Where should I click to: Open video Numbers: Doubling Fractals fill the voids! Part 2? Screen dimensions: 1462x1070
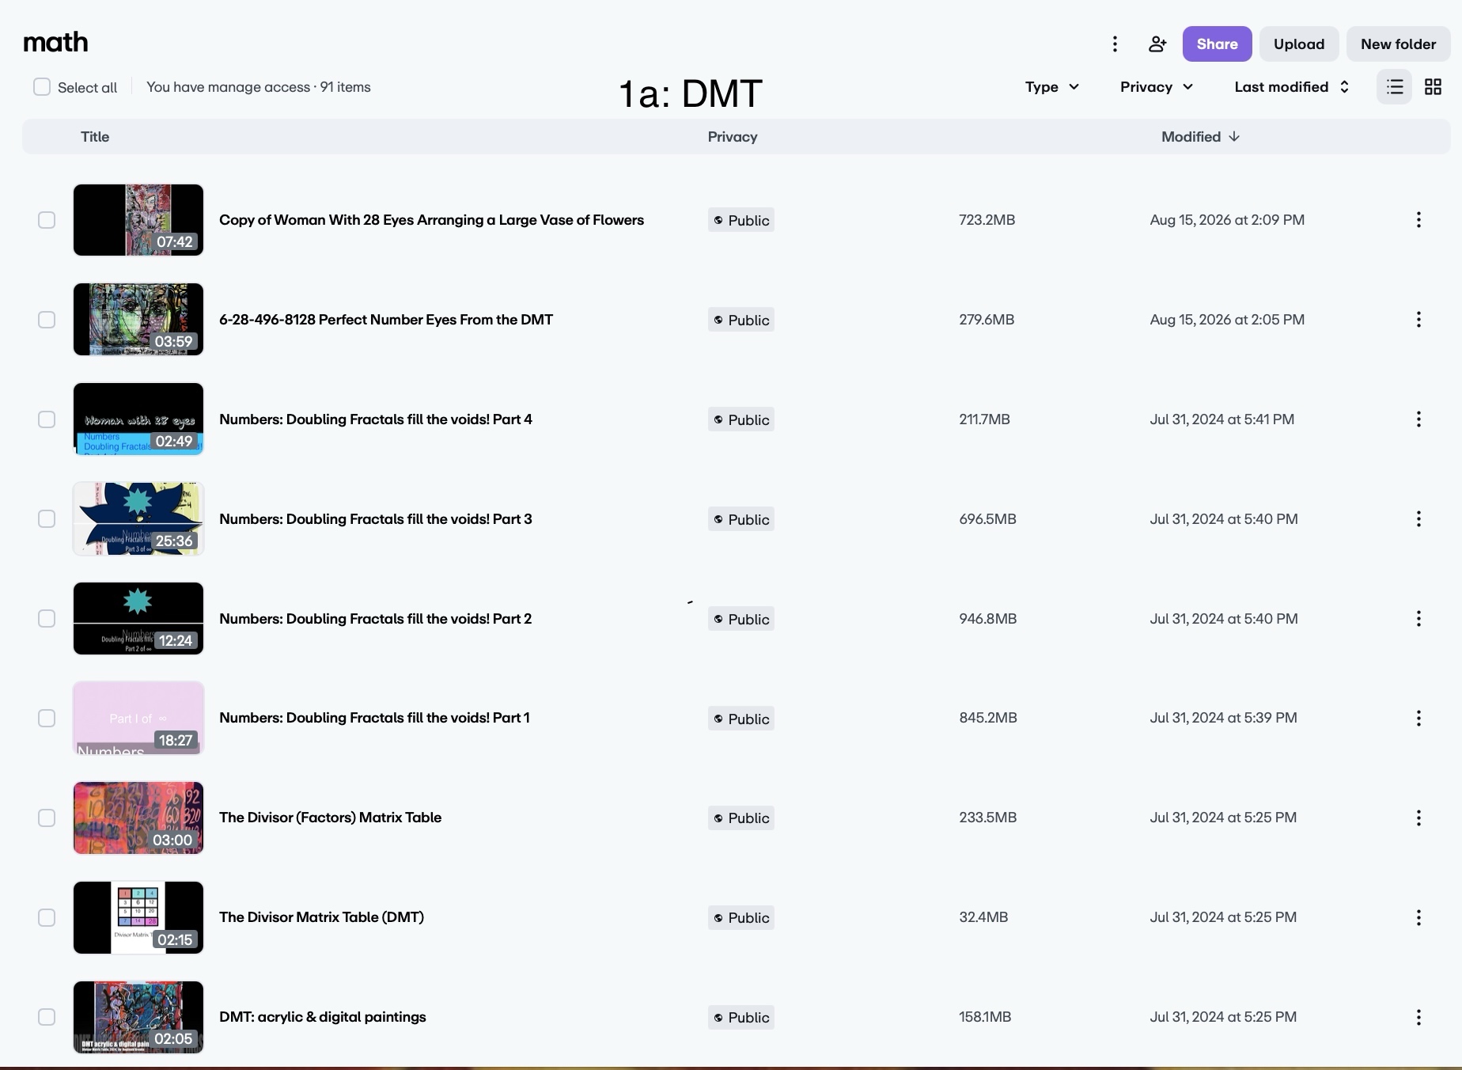tap(375, 619)
